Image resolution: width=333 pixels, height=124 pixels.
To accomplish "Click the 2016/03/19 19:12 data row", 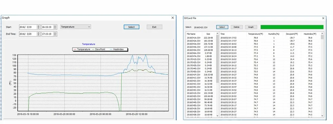I will click(270, 65).
